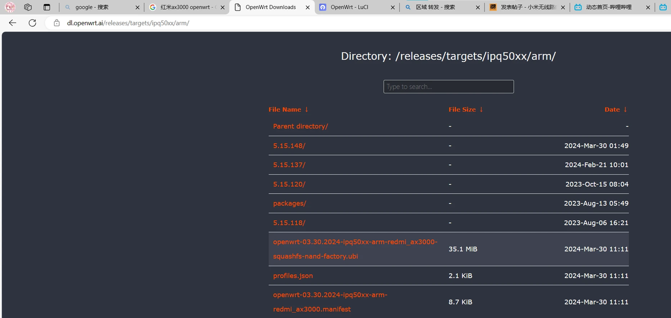Reload the page with refresh icon
671x318 pixels.
[33, 23]
